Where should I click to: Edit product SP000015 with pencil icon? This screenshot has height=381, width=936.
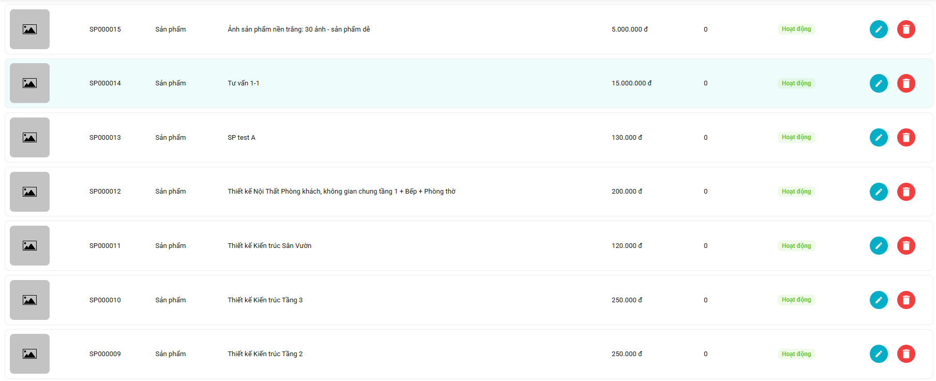[879, 30]
